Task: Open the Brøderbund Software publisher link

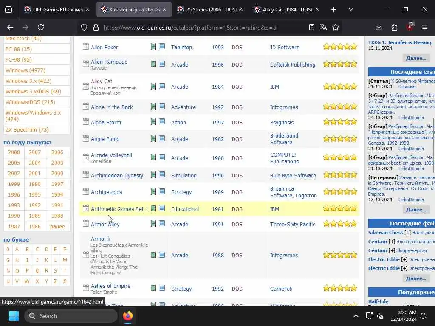Action: click(284, 139)
